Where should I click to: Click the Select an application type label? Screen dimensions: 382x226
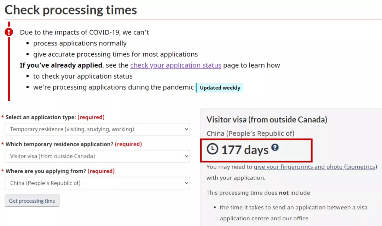point(41,117)
